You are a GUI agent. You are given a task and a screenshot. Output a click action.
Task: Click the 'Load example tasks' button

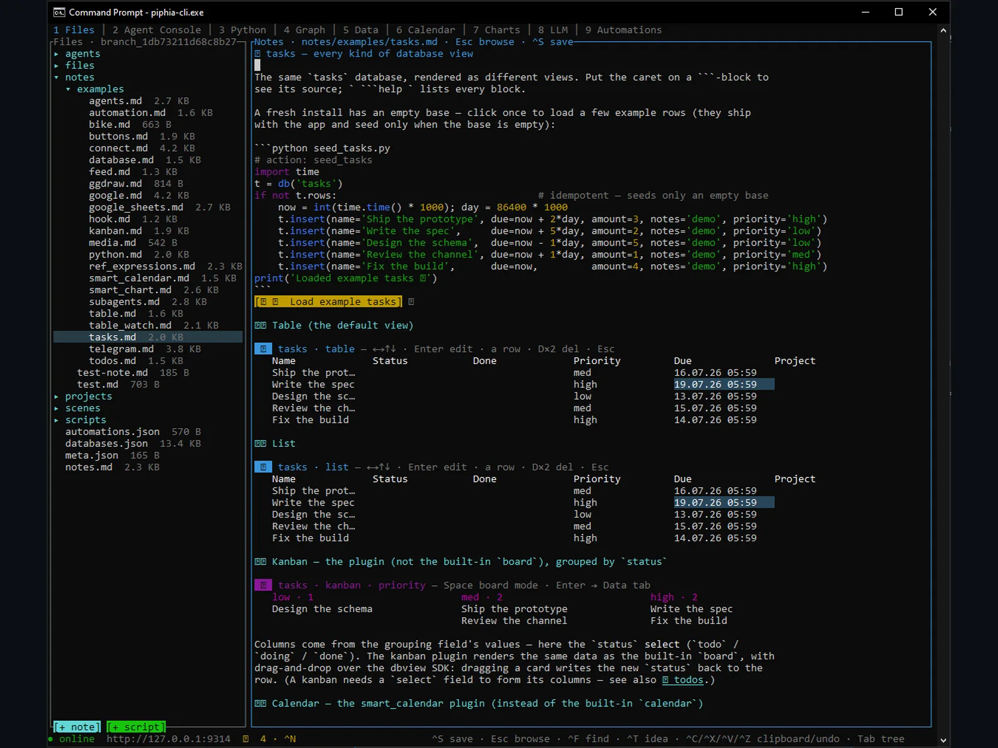[x=328, y=302]
